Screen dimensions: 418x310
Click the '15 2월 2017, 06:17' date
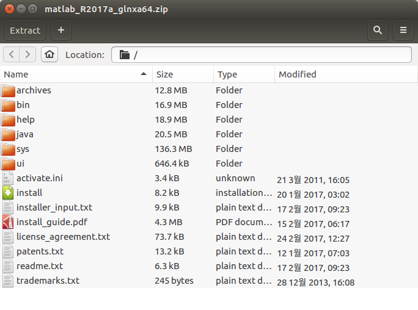tap(313, 224)
